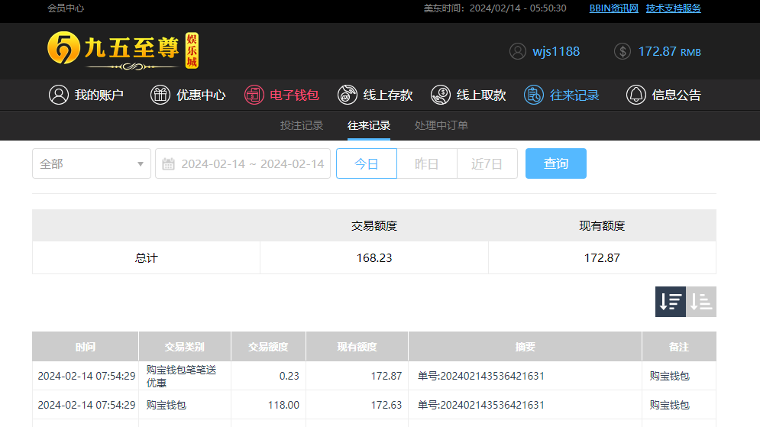Select the 今日 date filter
Screen dimensions: 760x427
(x=367, y=163)
